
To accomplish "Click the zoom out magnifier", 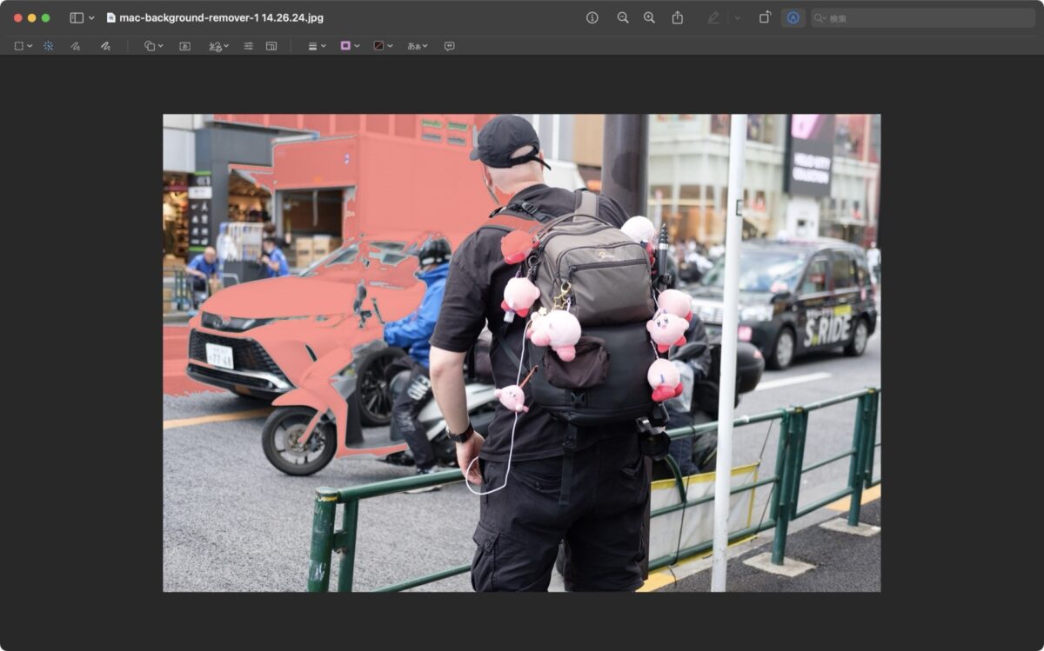I will [623, 17].
